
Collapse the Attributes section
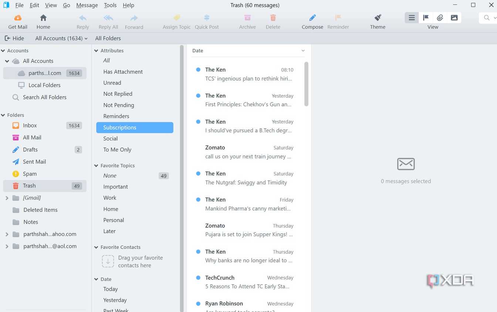(x=97, y=51)
